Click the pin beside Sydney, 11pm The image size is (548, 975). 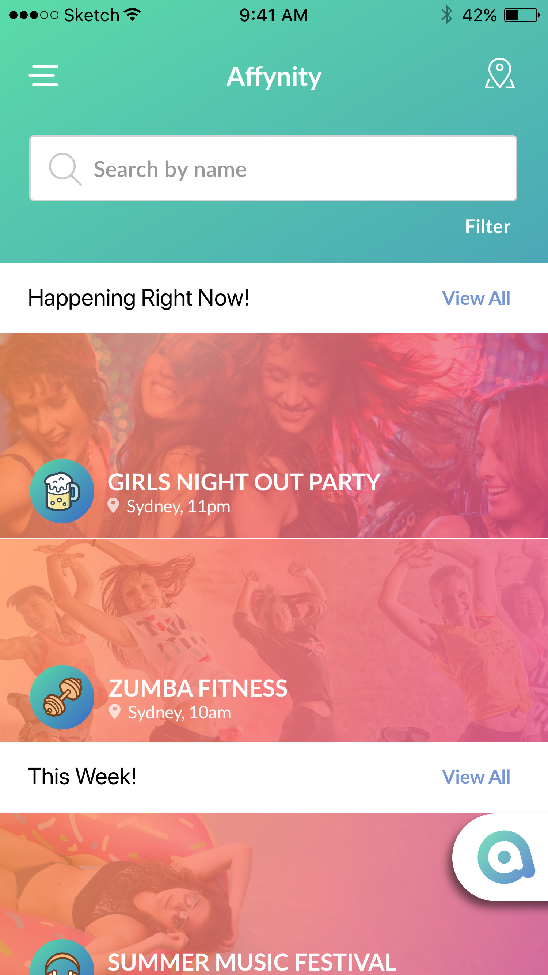[x=113, y=506]
